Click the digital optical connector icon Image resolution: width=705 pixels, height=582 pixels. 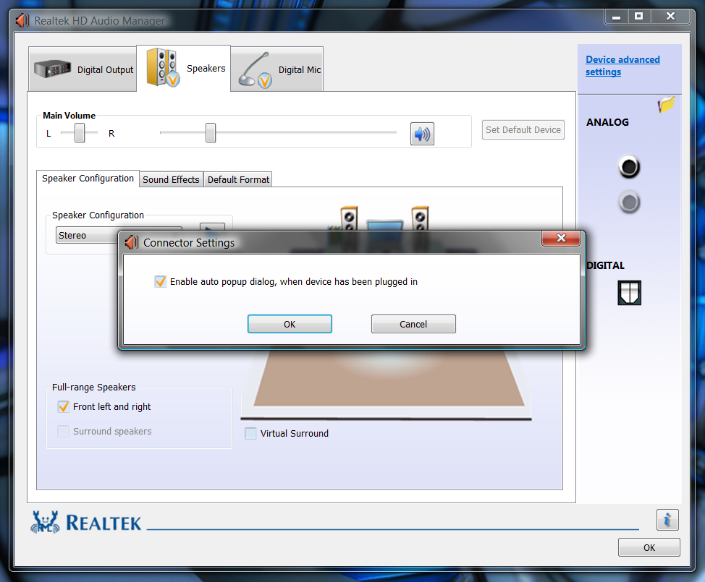tap(629, 293)
